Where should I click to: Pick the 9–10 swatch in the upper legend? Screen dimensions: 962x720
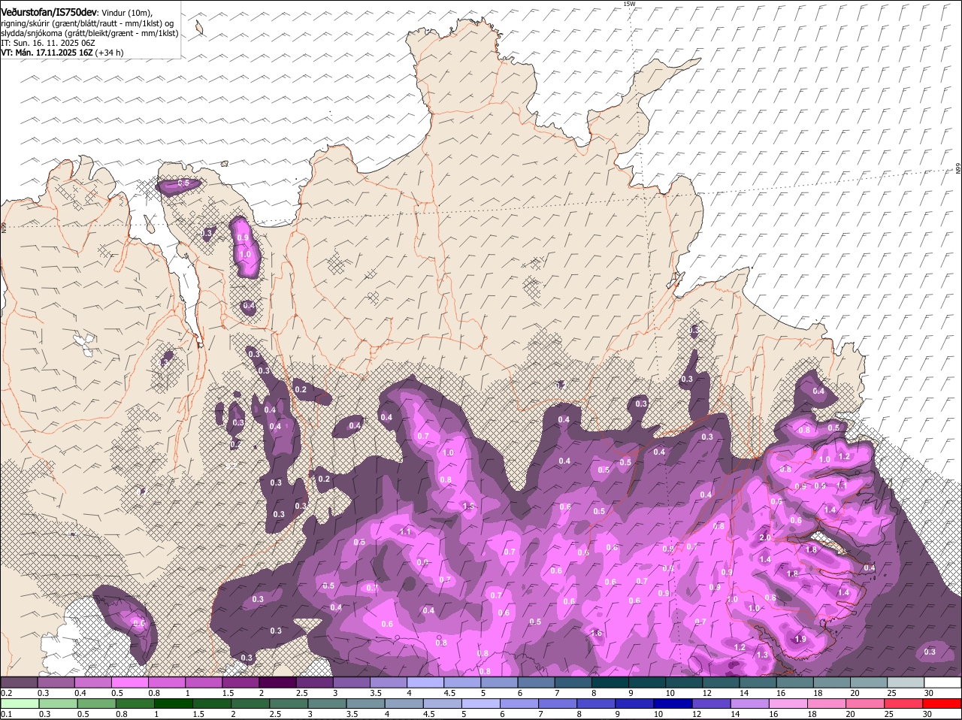647,682
